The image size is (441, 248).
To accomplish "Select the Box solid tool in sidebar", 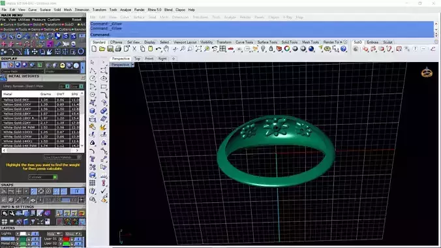I will 92,111.
